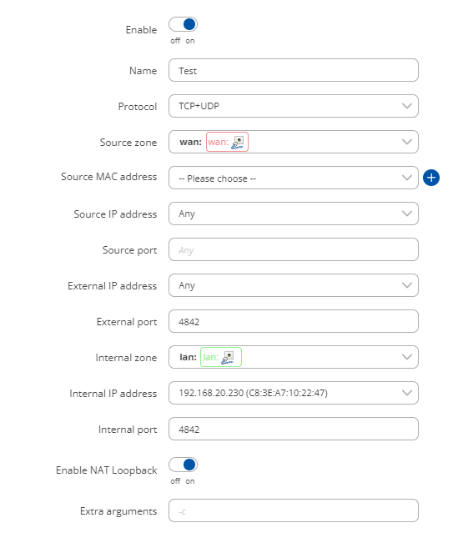The image size is (468, 558).
Task: Click the External port field showing 4842
Action: (x=294, y=321)
